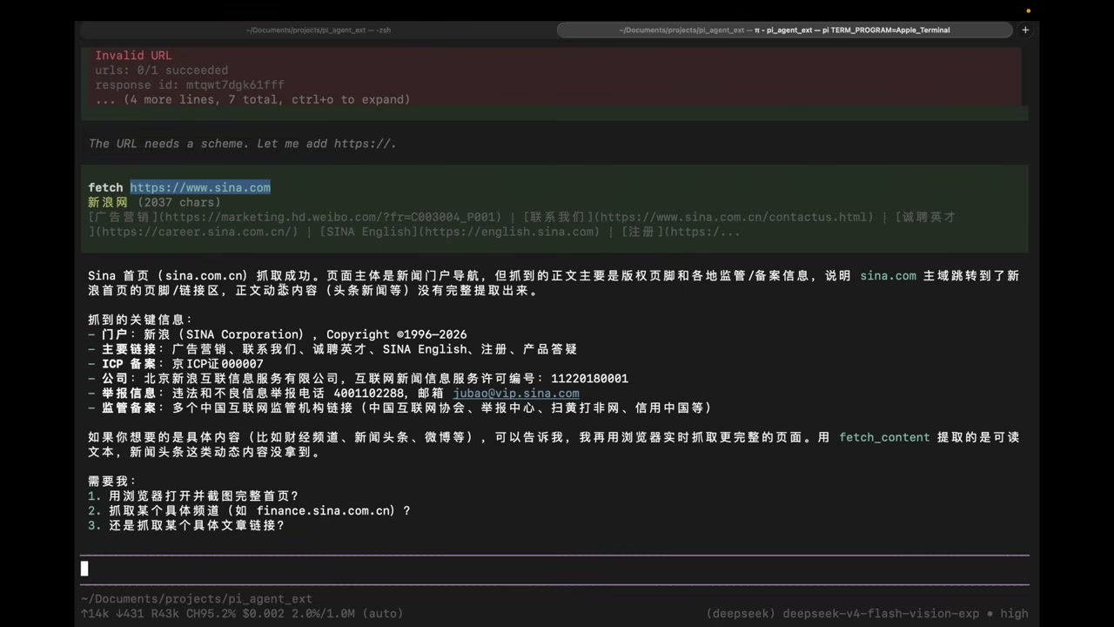This screenshot has width=1114, height=627.
Task: Click the '$0.002 2.0%/1.0M (auto)' status
Action: tap(323, 613)
